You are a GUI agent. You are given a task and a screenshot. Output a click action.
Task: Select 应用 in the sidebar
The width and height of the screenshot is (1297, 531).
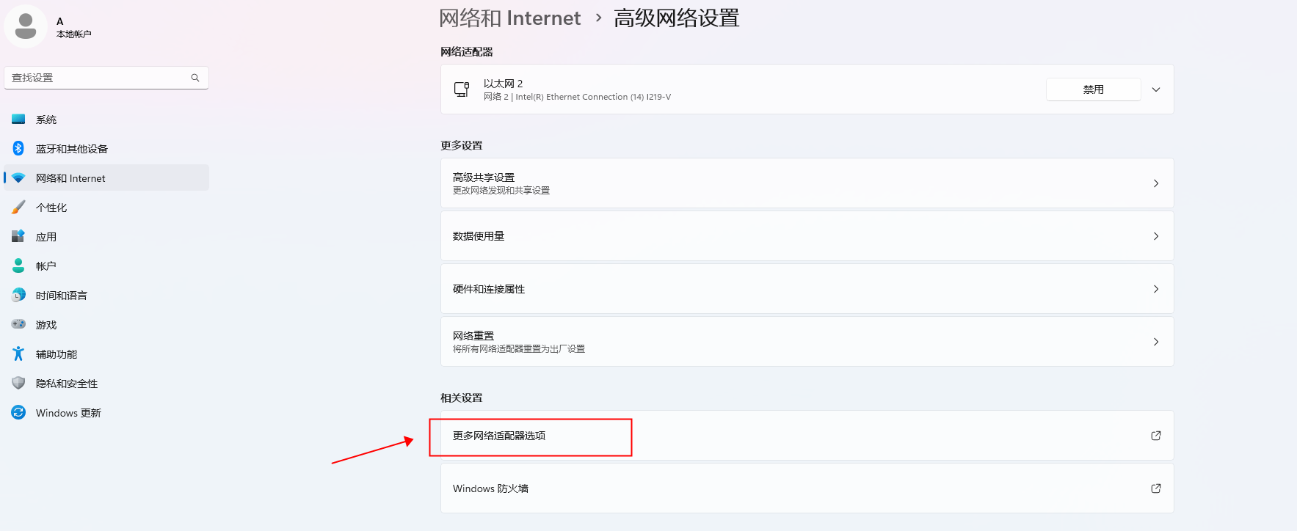(46, 237)
